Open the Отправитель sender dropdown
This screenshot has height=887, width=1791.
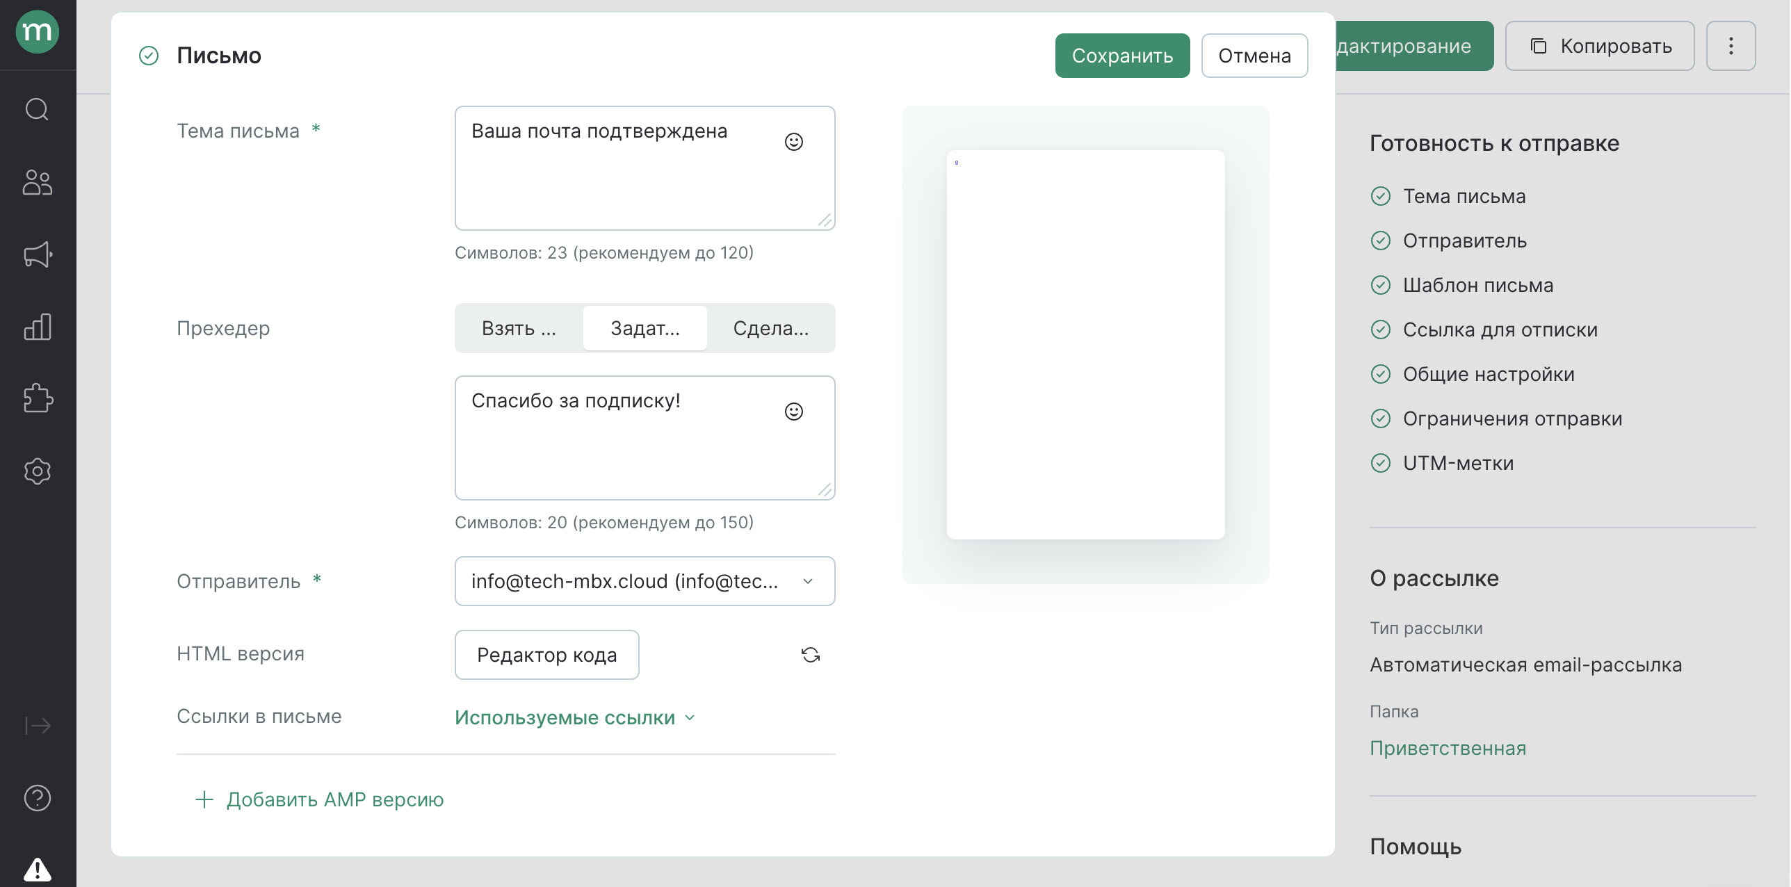pyautogui.click(x=645, y=581)
